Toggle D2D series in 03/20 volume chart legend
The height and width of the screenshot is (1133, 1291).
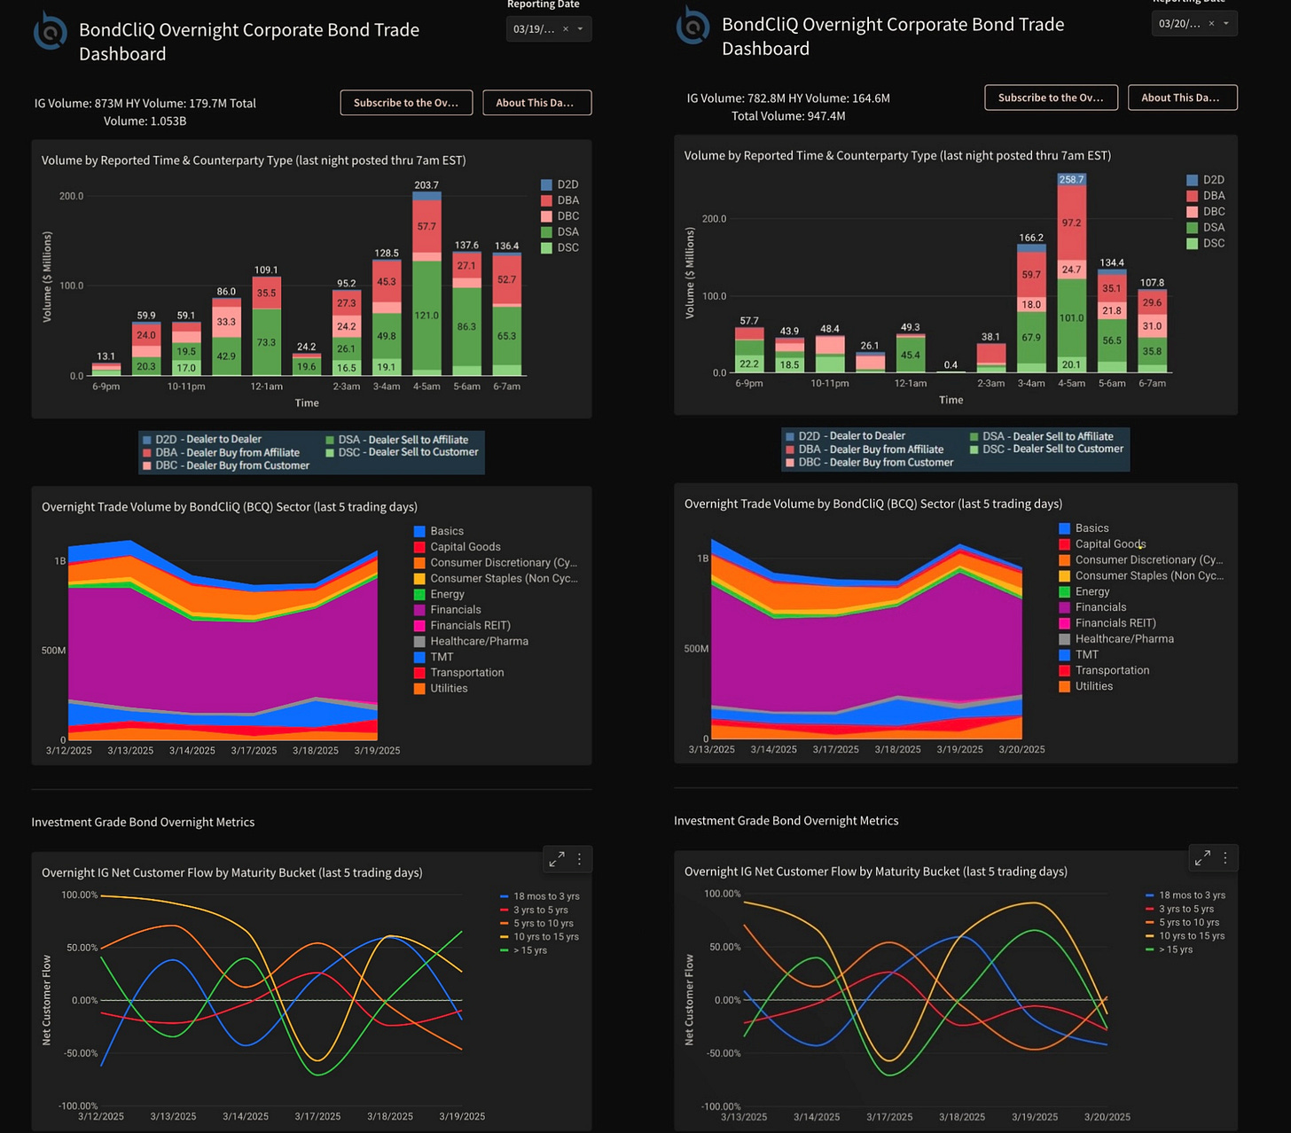(1205, 180)
